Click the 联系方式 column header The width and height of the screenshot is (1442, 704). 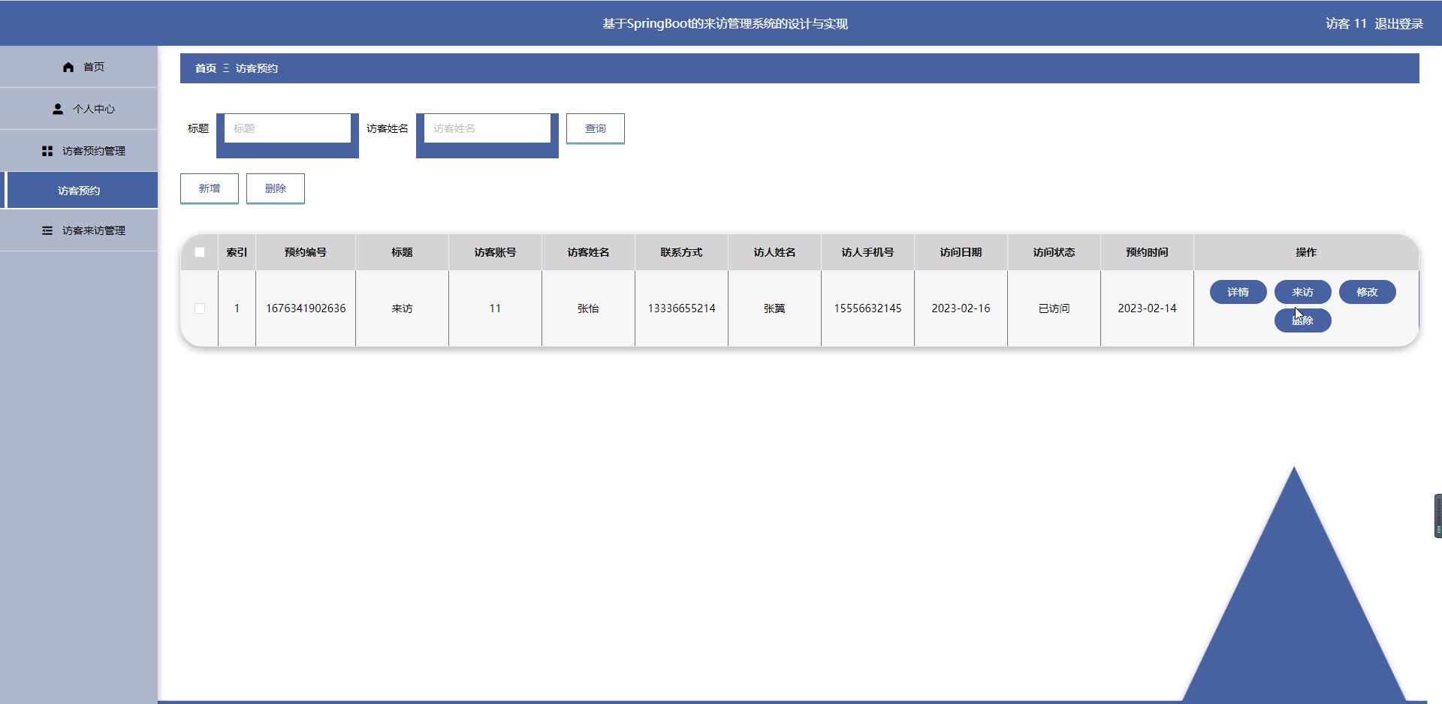pos(681,252)
